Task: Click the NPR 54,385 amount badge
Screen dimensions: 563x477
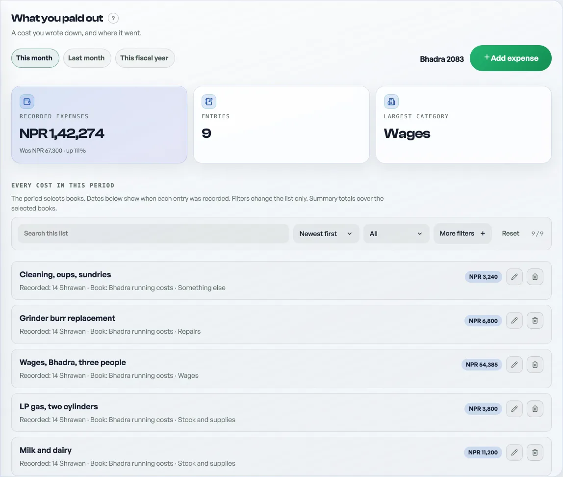Action: [482, 365]
